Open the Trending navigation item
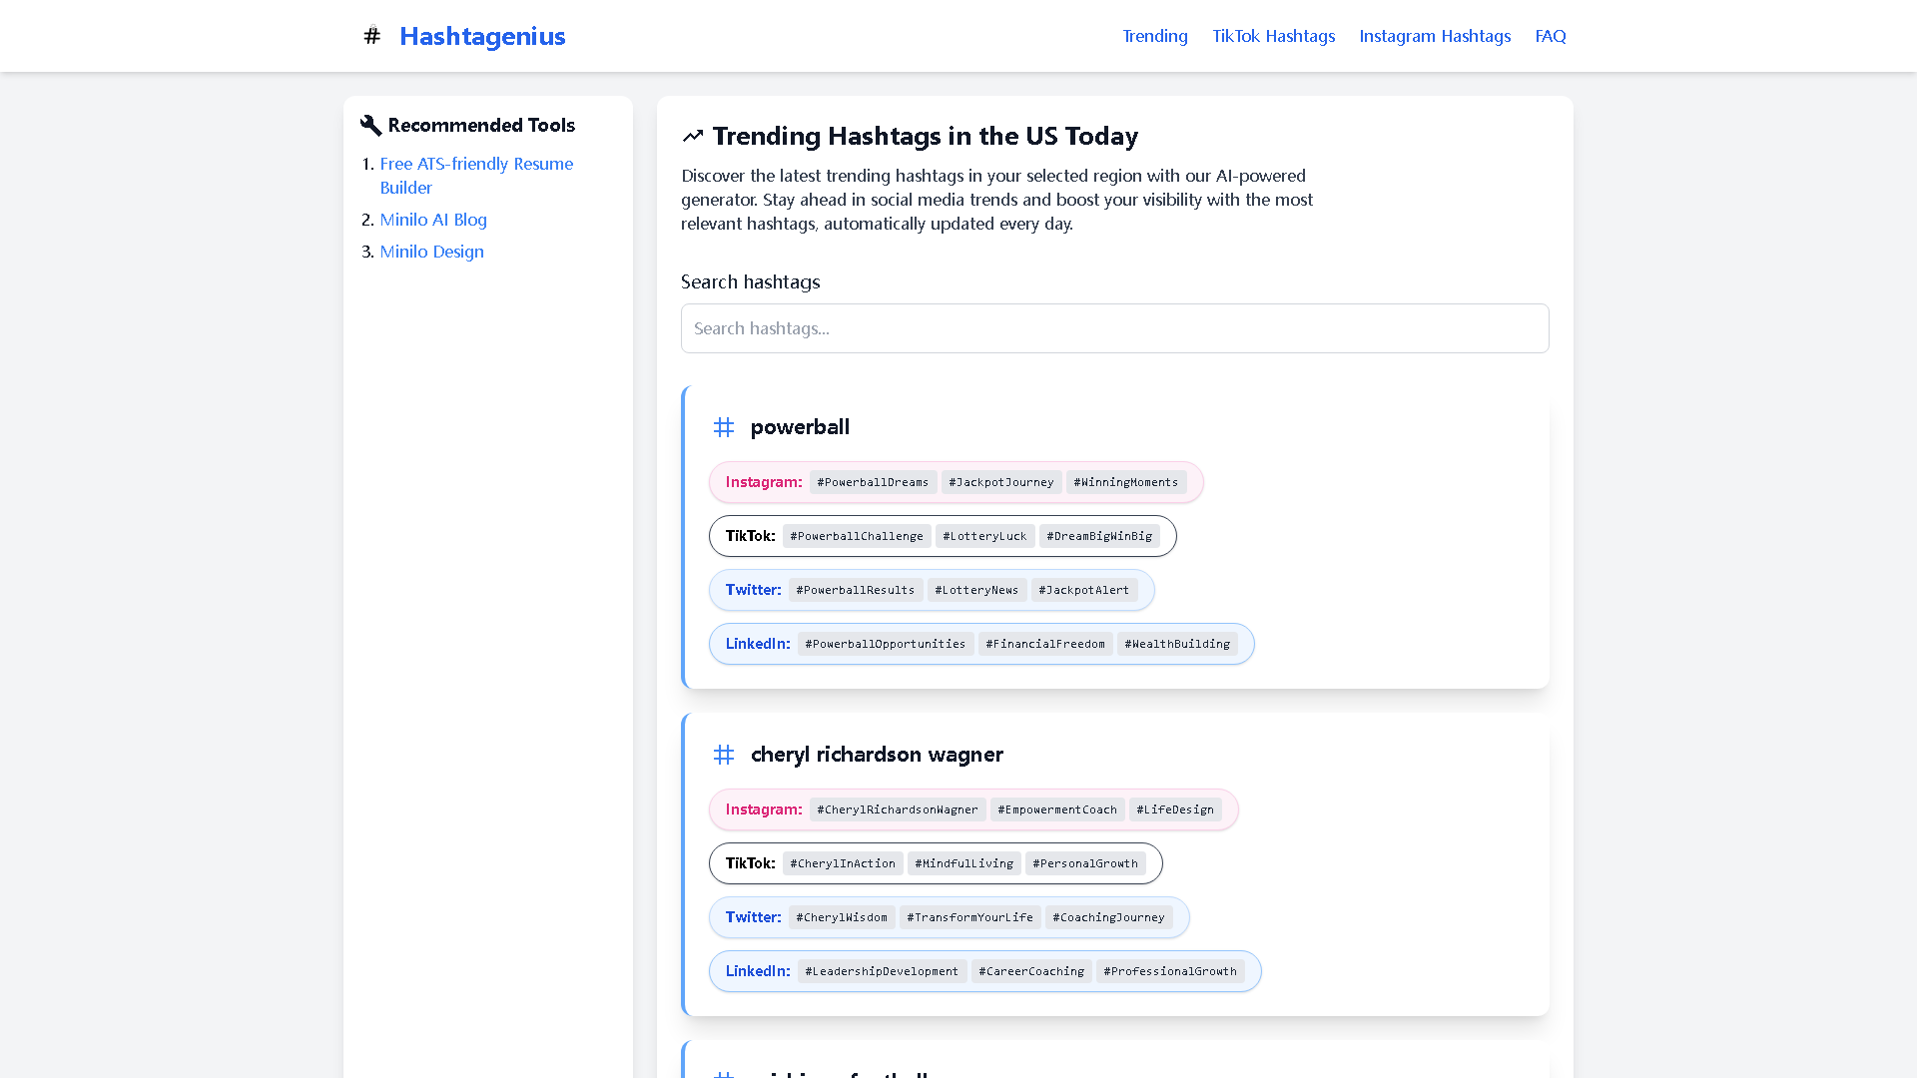1917x1078 pixels. tap(1155, 36)
